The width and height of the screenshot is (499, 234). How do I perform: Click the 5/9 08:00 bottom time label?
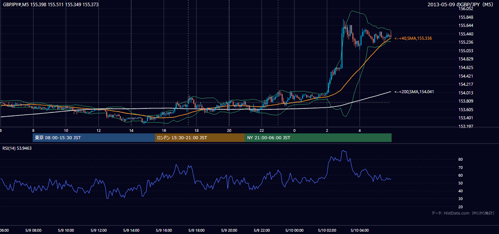tap(34, 230)
